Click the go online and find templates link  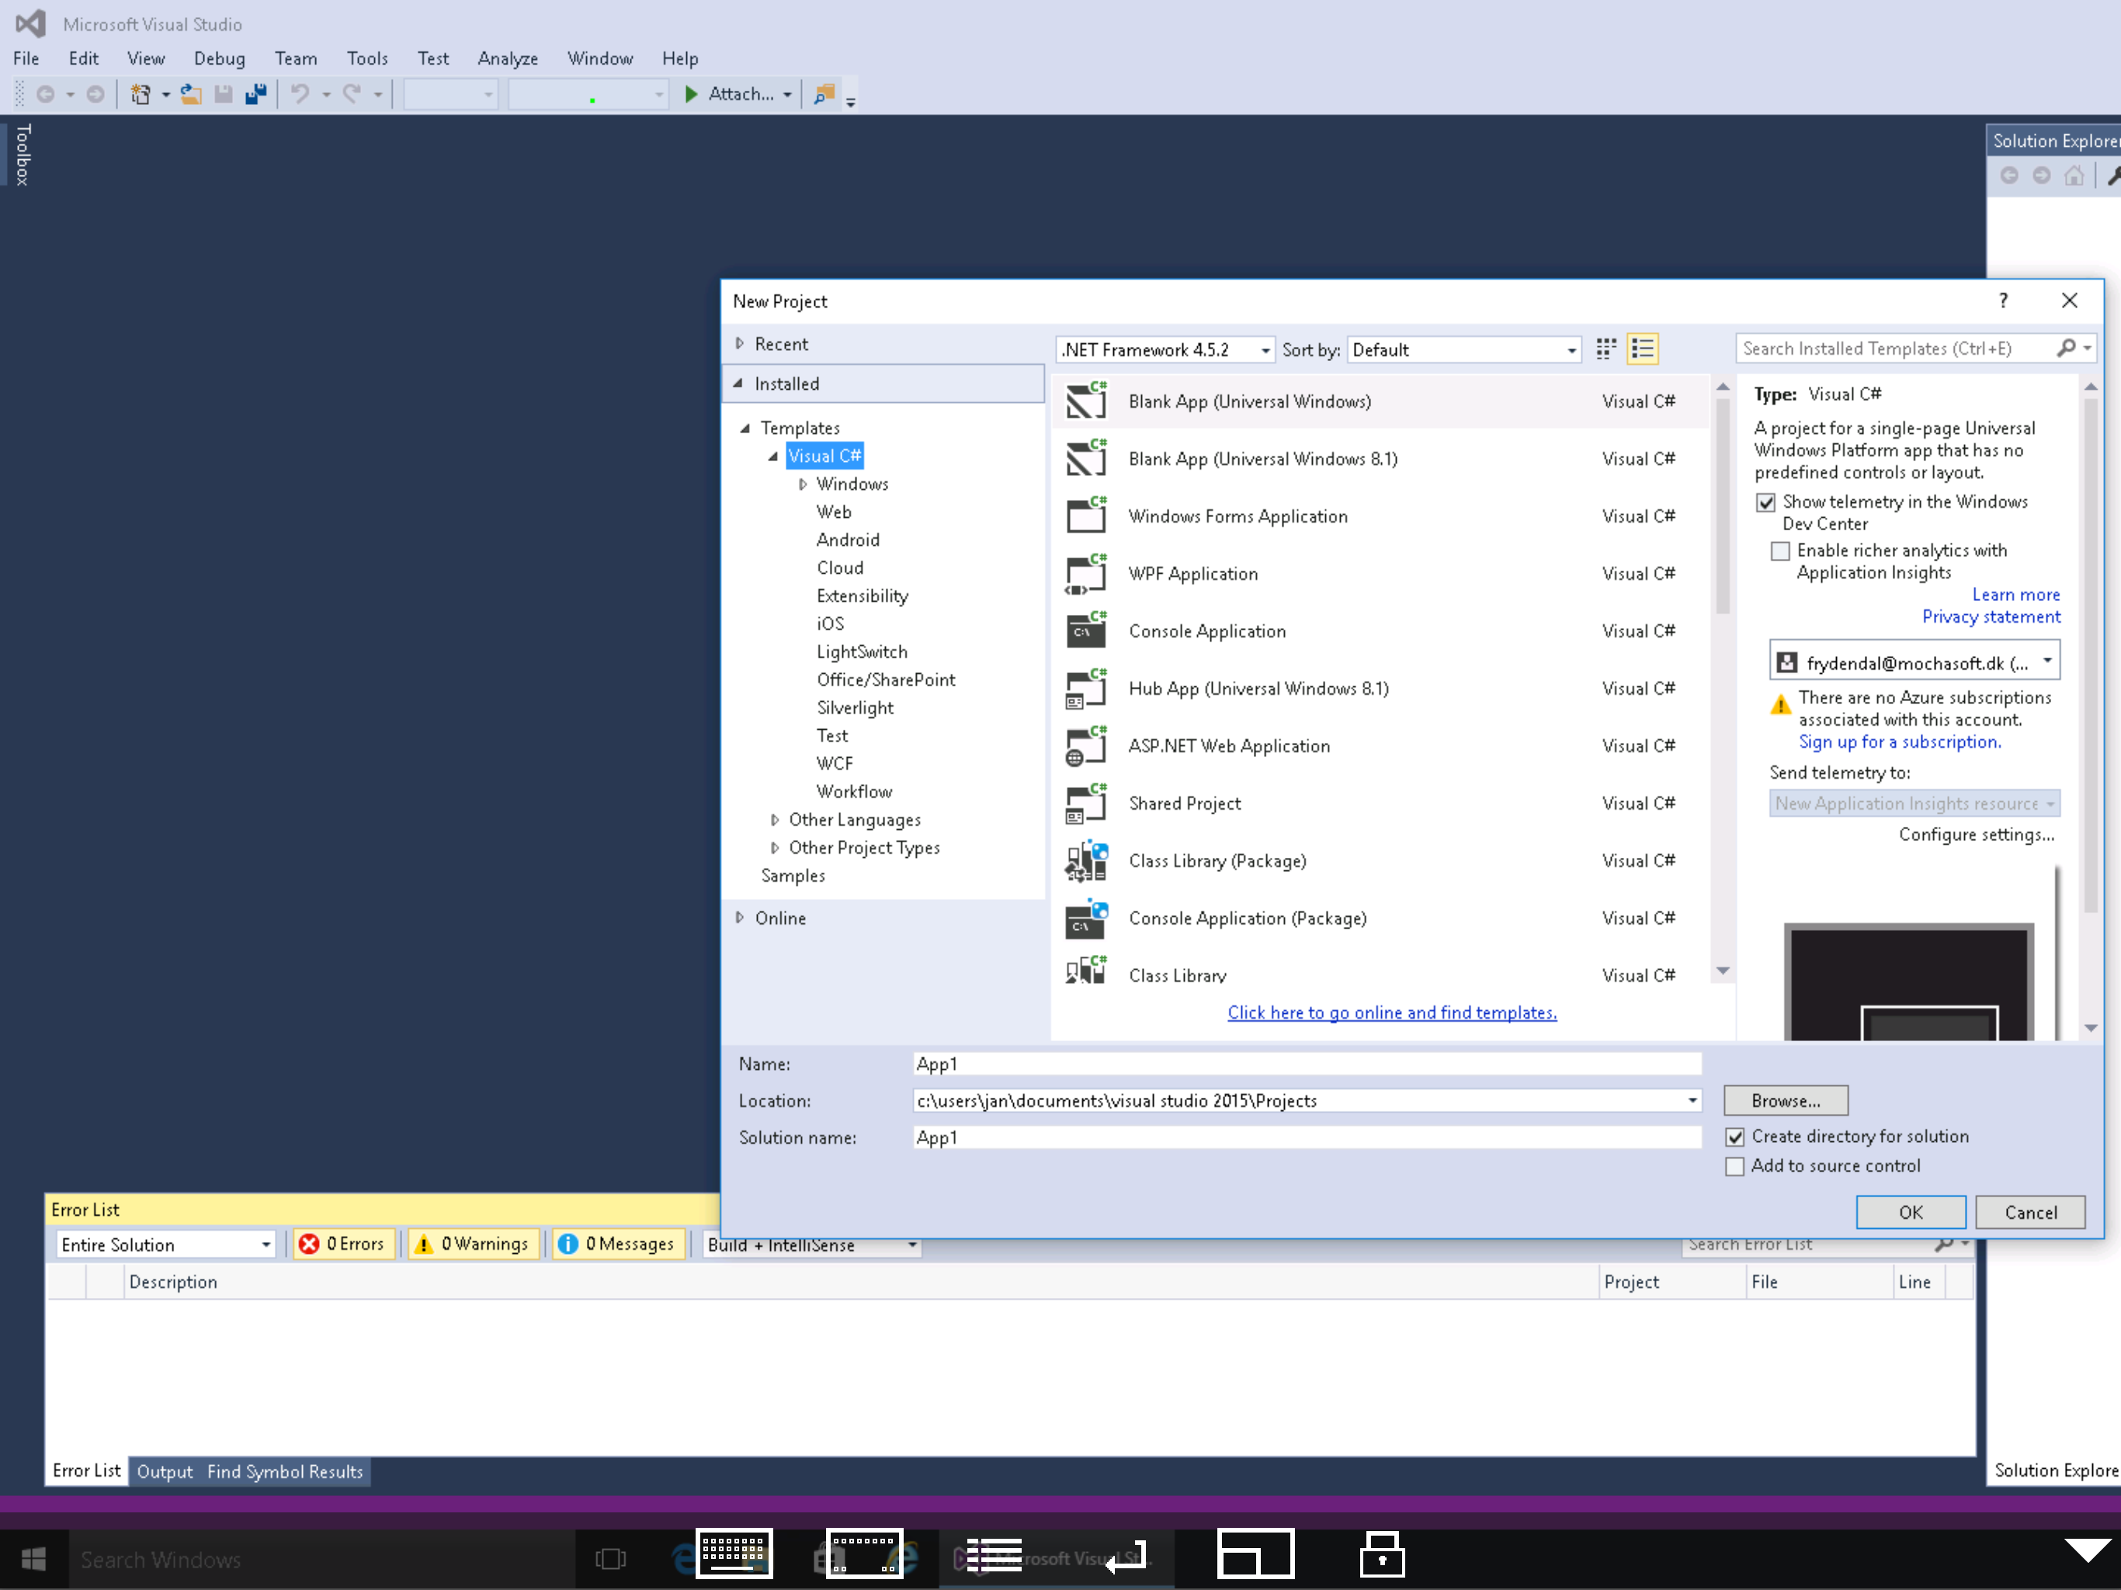tap(1391, 1012)
